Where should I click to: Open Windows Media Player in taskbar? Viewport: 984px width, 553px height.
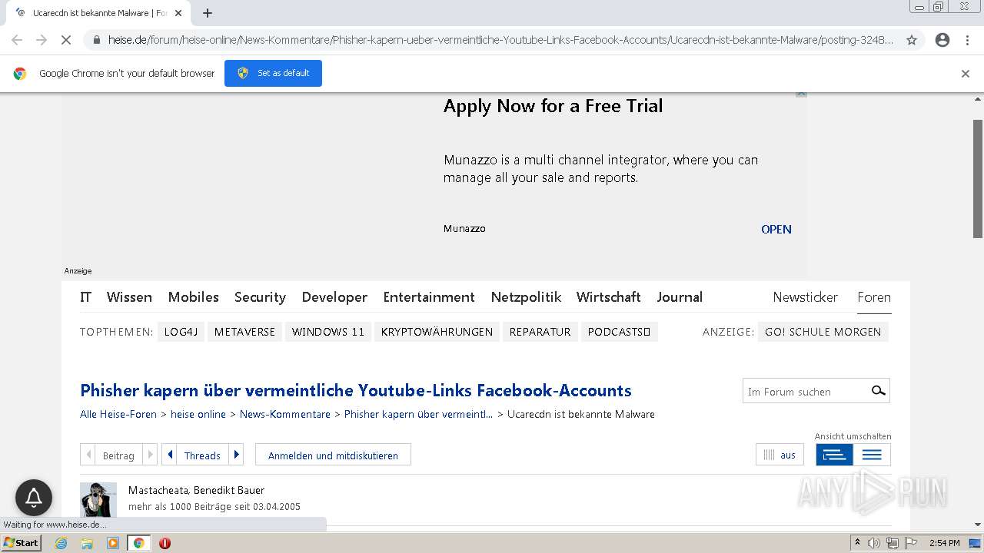(x=113, y=543)
